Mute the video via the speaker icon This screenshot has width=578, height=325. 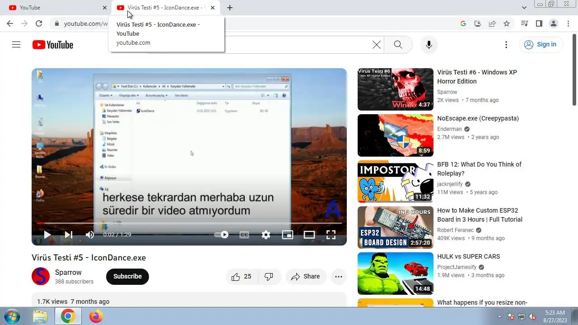(x=90, y=235)
